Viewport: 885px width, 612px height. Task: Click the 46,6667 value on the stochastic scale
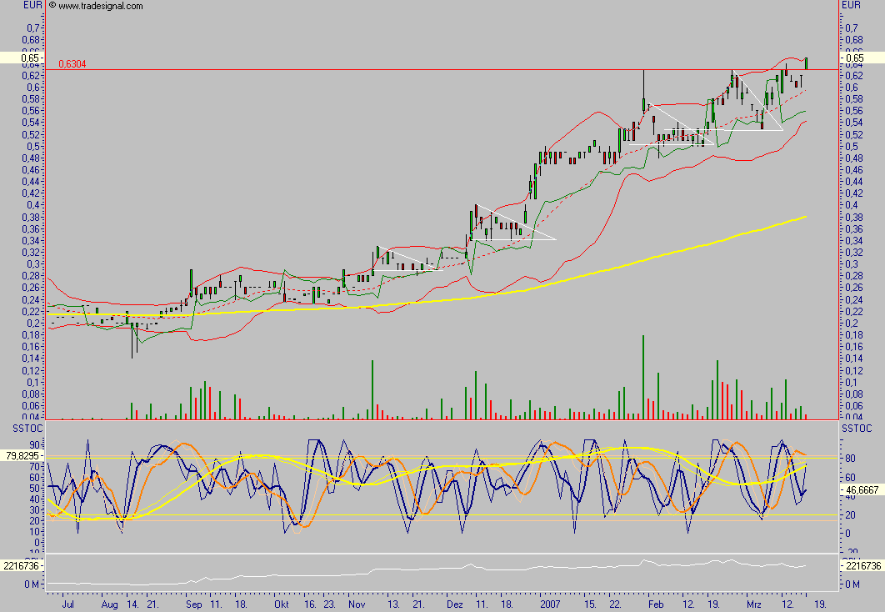[863, 490]
